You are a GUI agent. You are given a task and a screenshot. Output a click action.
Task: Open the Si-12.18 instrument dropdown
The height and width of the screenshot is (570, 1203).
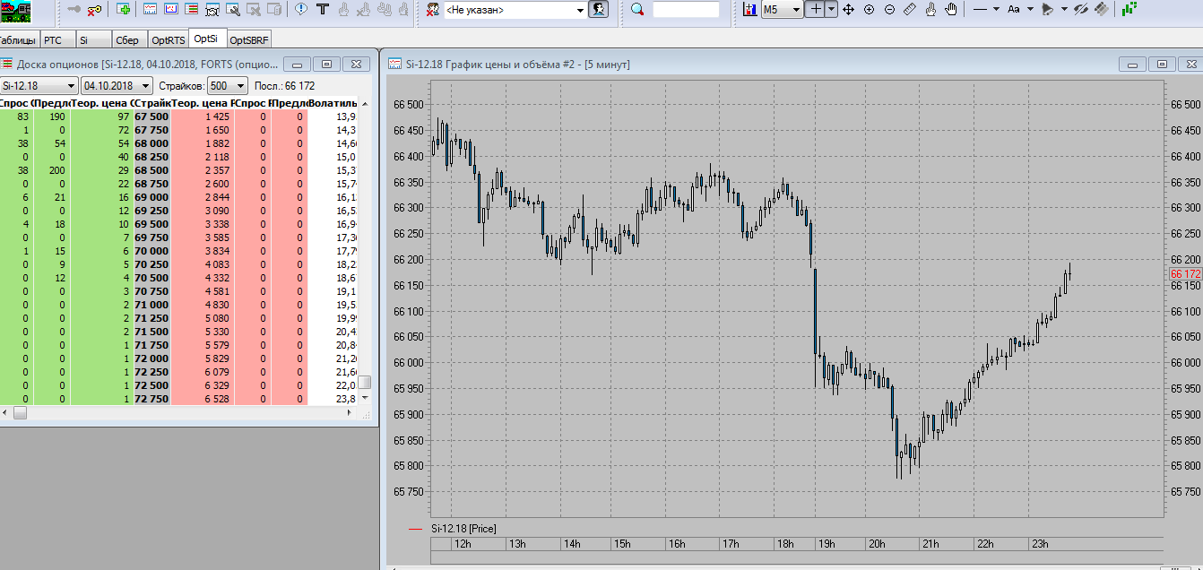point(39,85)
